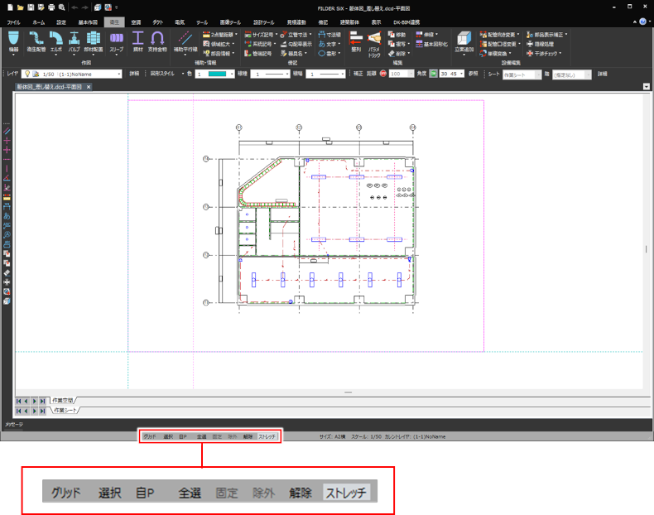Open the ファイル menu
The width and height of the screenshot is (654, 515).
(13, 20)
